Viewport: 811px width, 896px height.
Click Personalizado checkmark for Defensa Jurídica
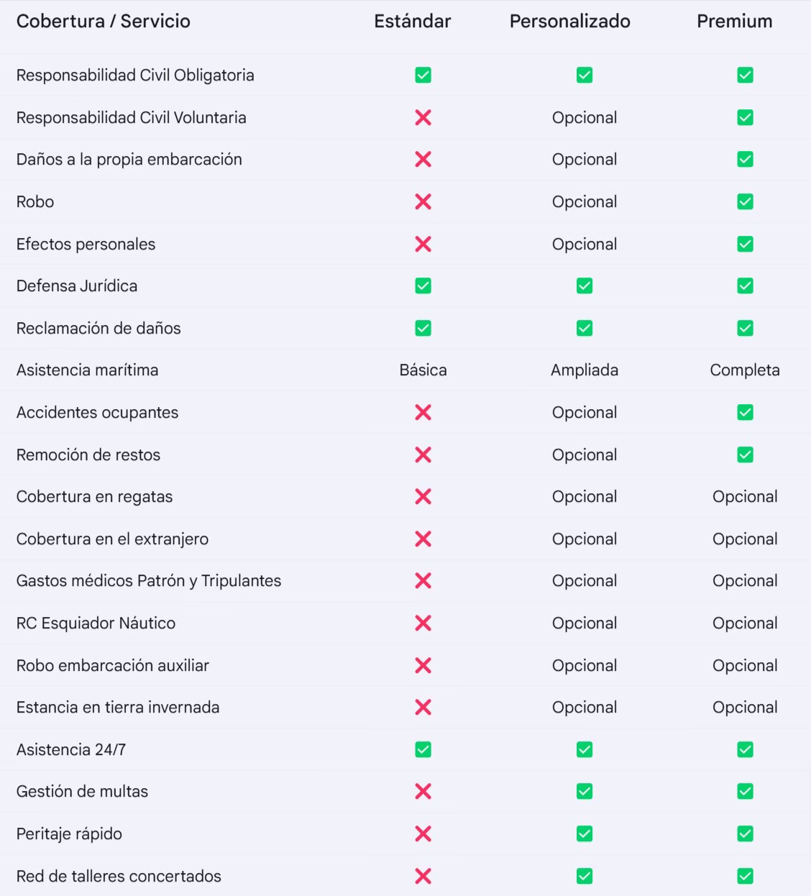click(x=585, y=286)
